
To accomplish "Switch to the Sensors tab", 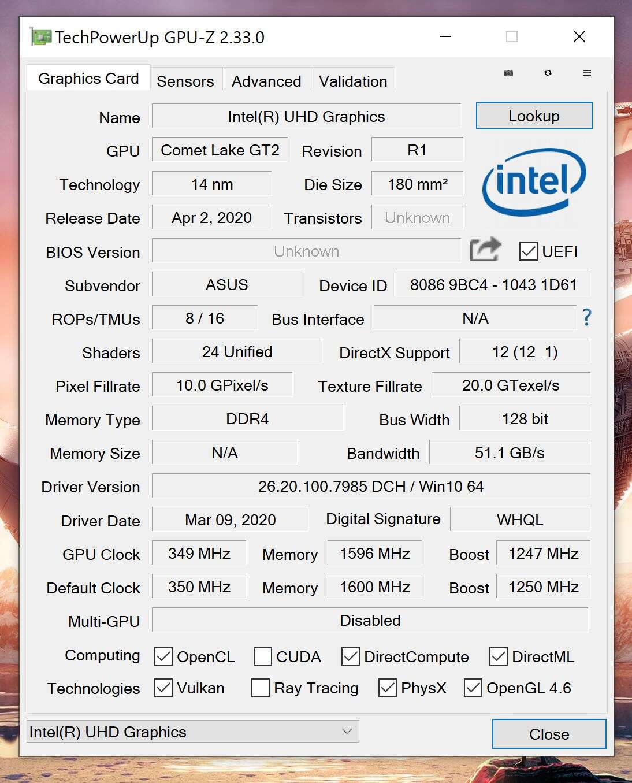I will click(x=185, y=81).
